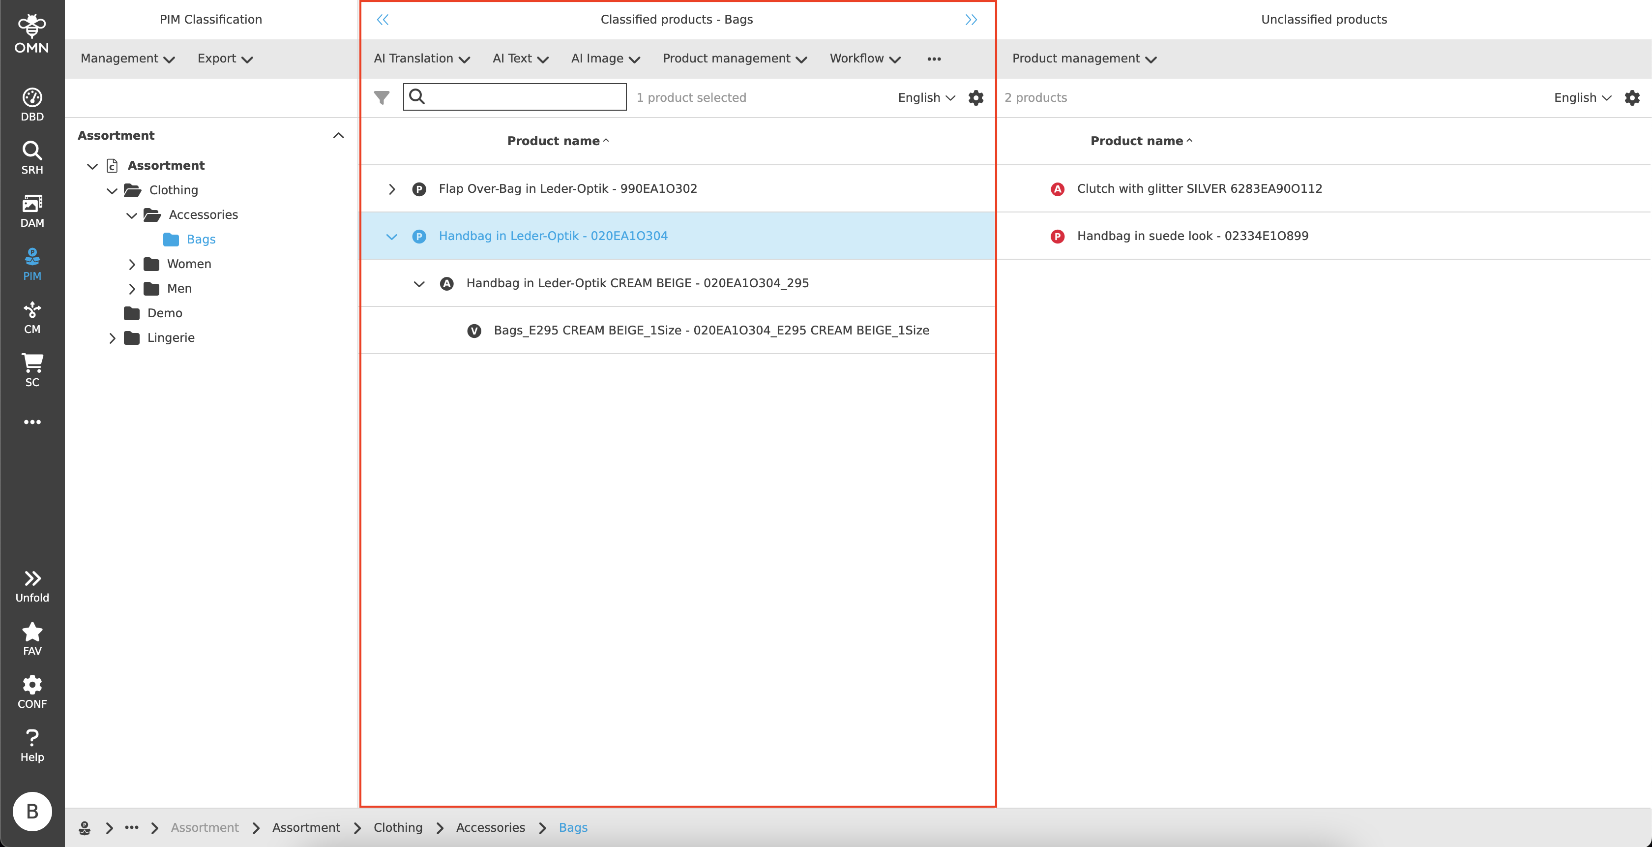Viewport: 1652px width, 847px height.
Task: Open the SRH search module
Action: pyautogui.click(x=32, y=157)
